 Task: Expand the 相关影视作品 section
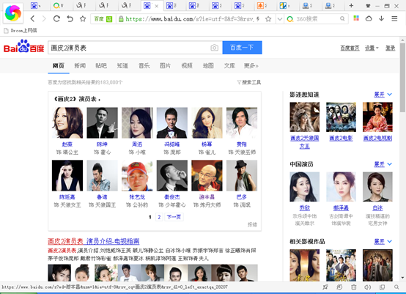[383, 242]
